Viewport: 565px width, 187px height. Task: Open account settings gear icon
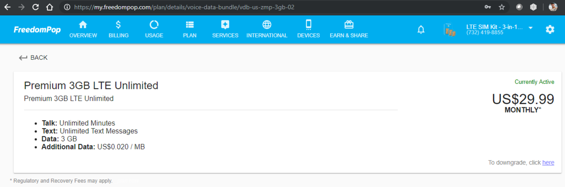point(550,30)
